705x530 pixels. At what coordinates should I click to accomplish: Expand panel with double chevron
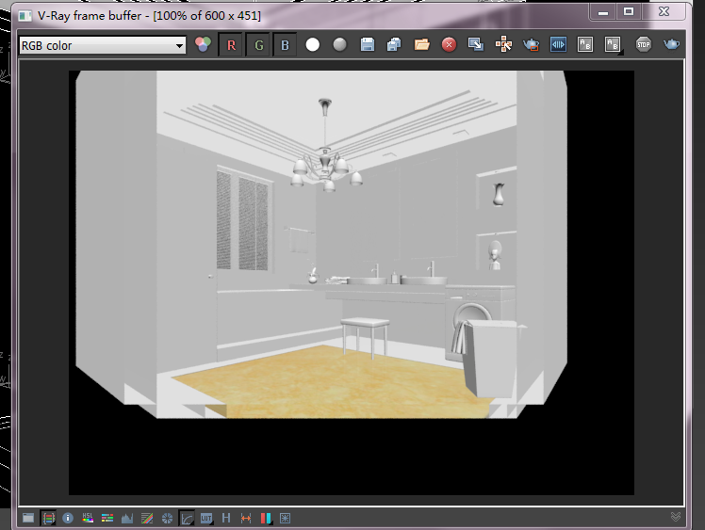pos(676,517)
